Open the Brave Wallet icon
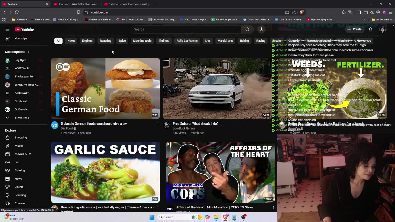Viewport: 395px width, 222px height. pyautogui.click(x=366, y=12)
